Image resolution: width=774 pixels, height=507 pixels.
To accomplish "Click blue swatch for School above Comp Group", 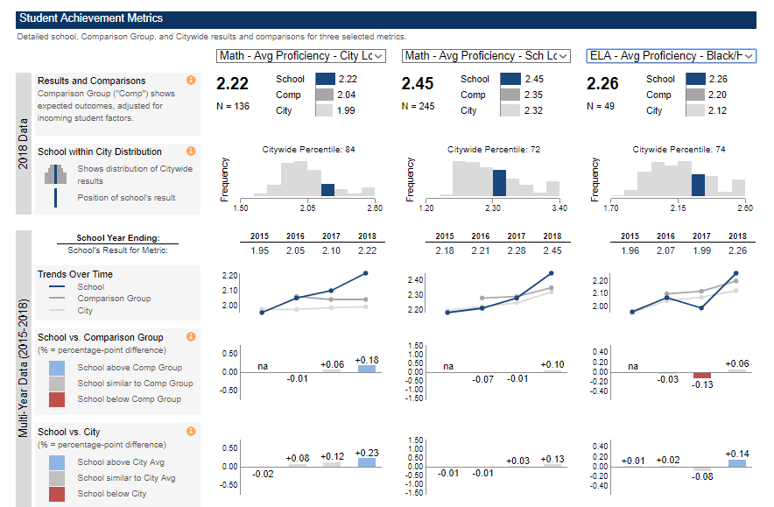I will (56, 368).
